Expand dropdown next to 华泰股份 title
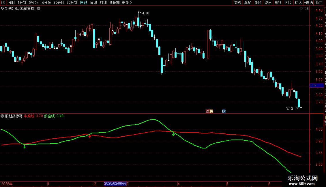326x187 pixels. coord(39,9)
